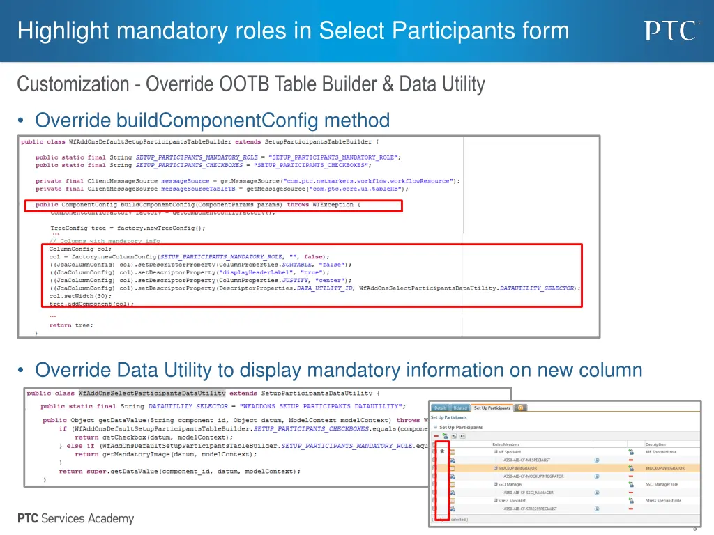The width and height of the screenshot is (714, 535).
Task: Collapse the SSCI Manager role tree node
Action: (x=495, y=484)
